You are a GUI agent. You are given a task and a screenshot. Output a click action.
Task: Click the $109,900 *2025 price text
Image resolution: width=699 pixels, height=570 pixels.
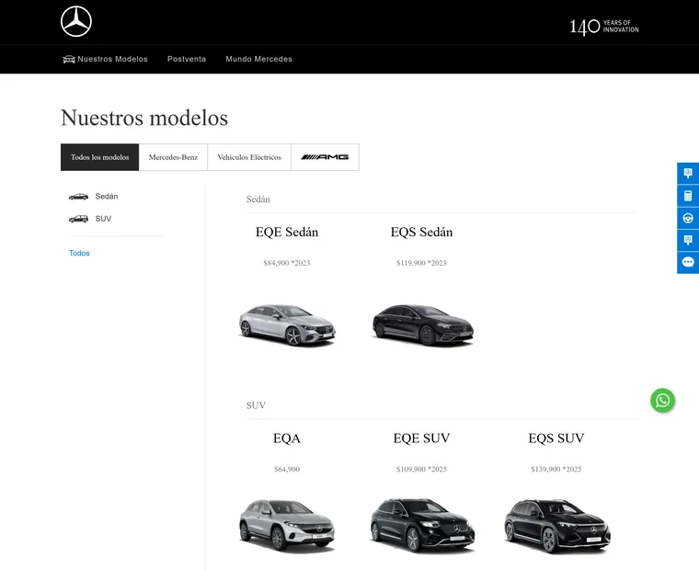click(x=422, y=469)
